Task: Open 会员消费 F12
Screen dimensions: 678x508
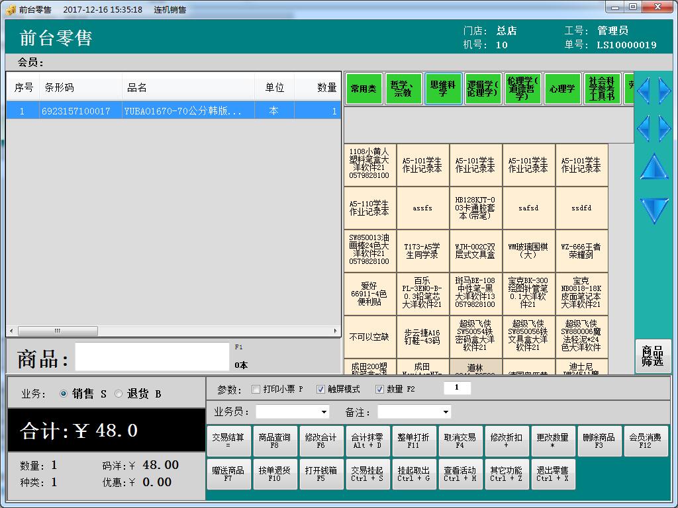Action: click(646, 441)
